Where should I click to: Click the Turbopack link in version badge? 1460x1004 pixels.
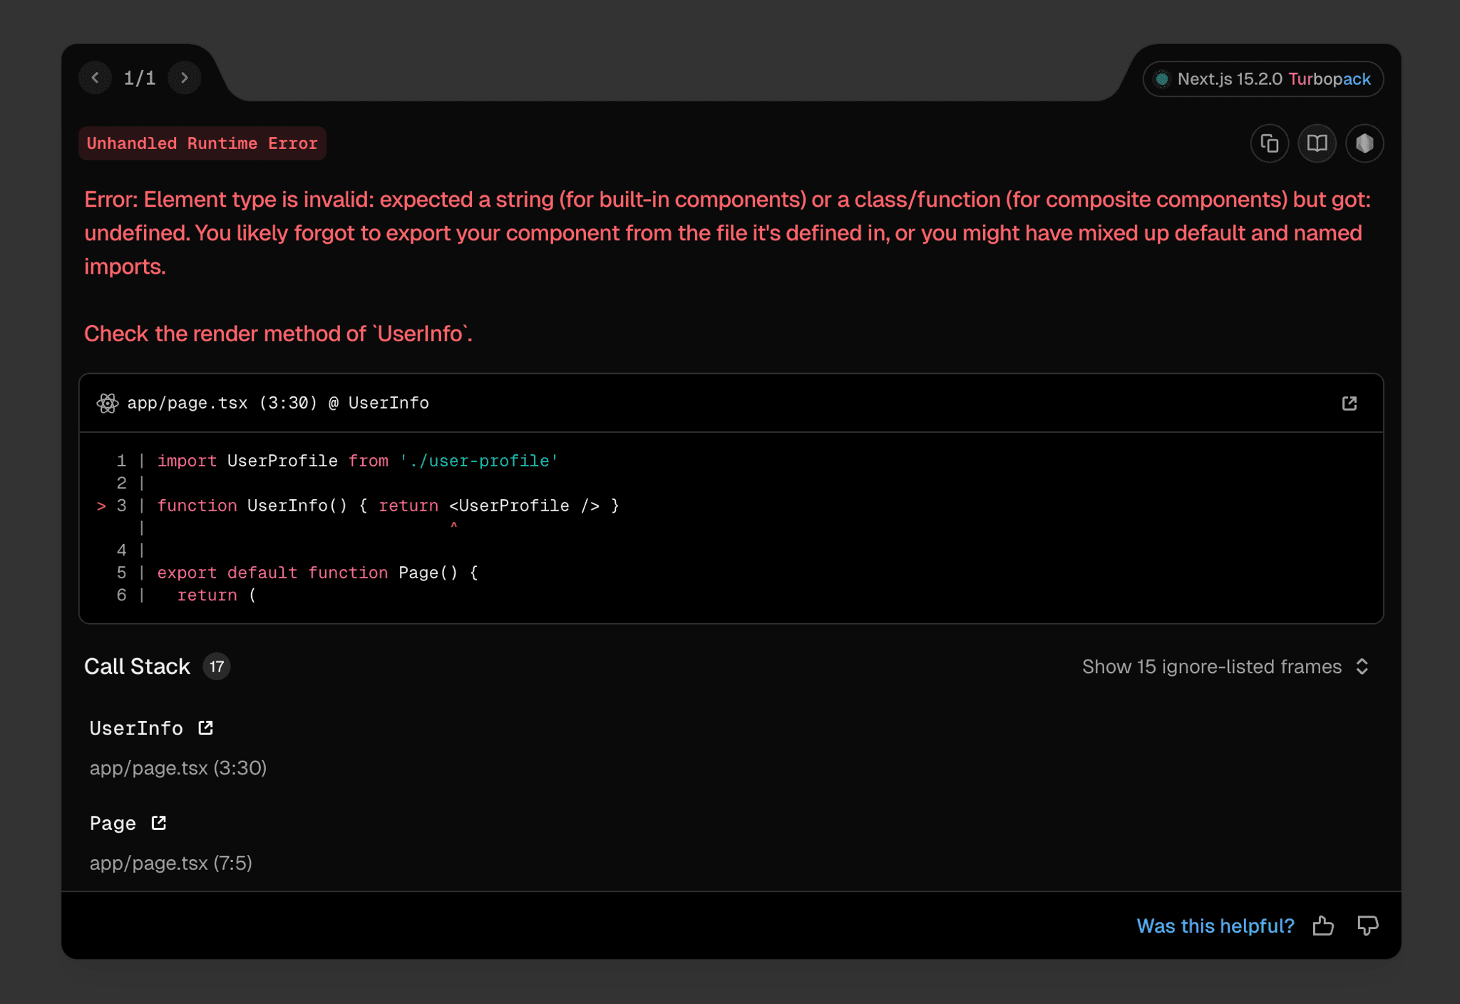click(1330, 79)
